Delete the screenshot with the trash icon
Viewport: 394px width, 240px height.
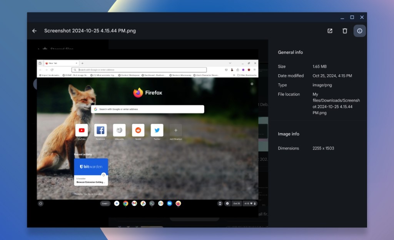click(345, 31)
